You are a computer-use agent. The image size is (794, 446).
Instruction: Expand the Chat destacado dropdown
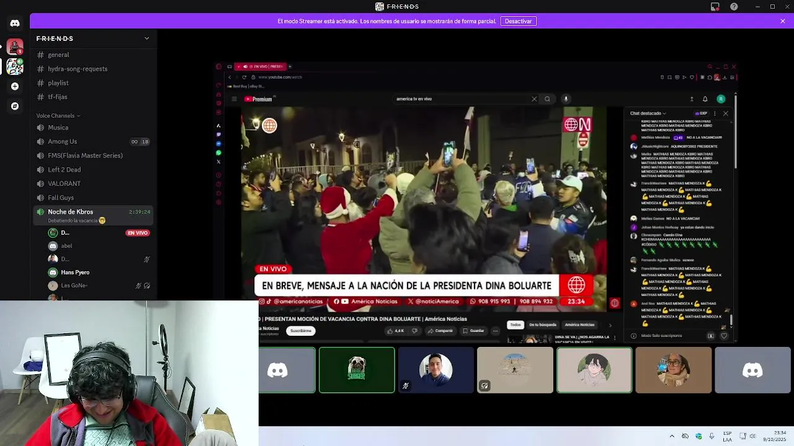[648, 113]
